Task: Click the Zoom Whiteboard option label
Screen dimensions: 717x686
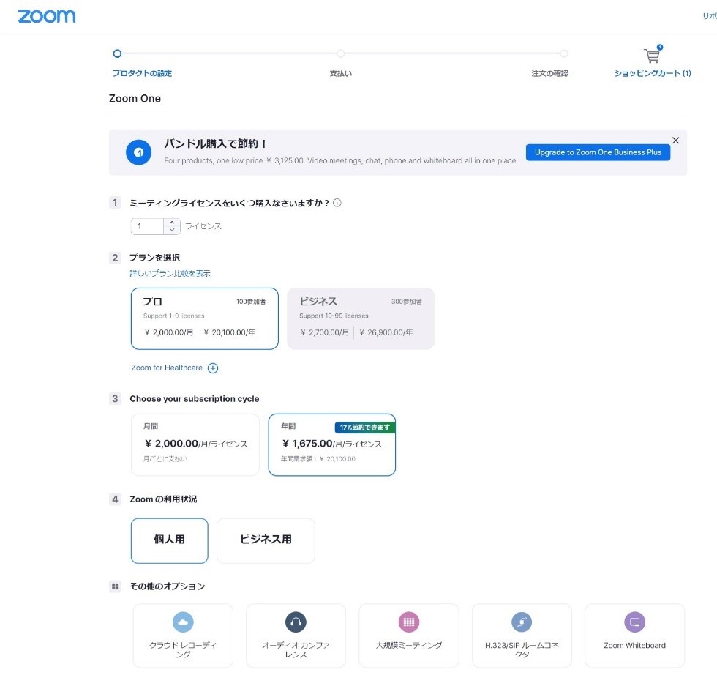Action: click(x=635, y=645)
